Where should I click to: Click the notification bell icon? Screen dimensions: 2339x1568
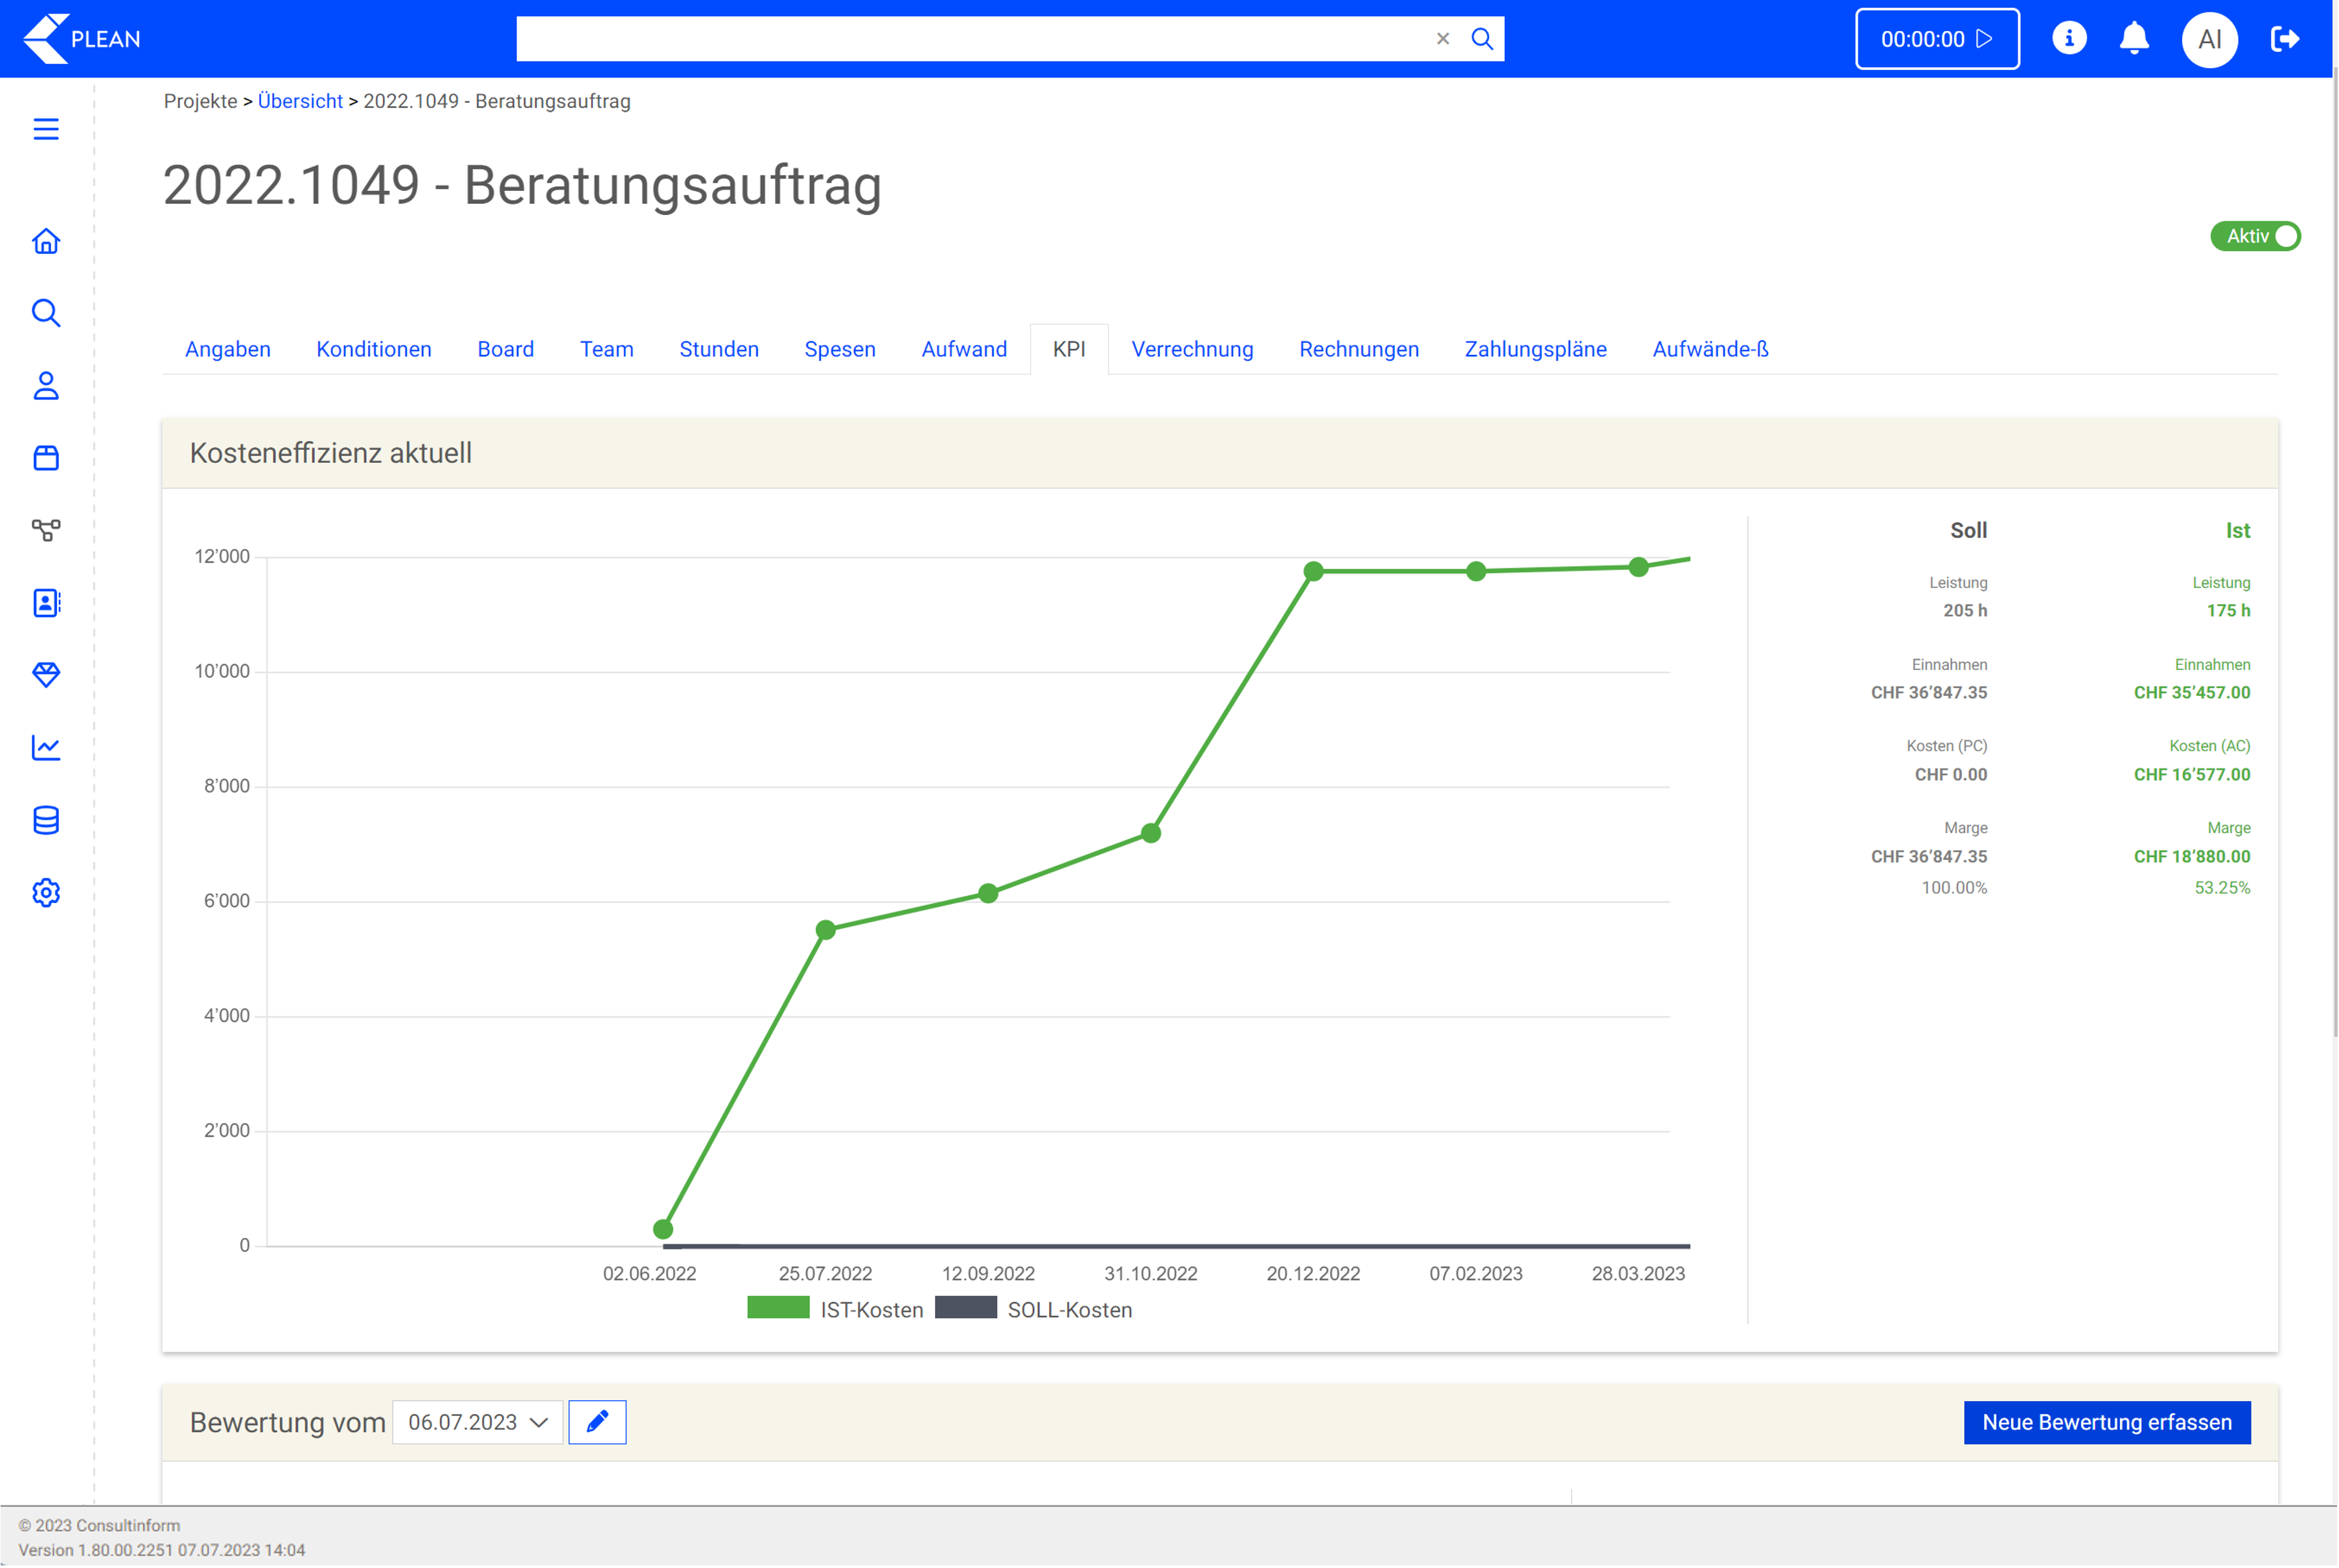point(2134,39)
